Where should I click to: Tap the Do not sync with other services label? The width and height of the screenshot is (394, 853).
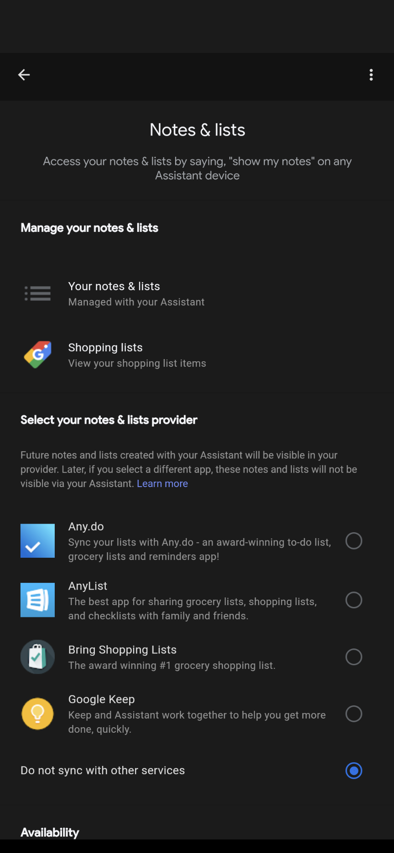[103, 771]
